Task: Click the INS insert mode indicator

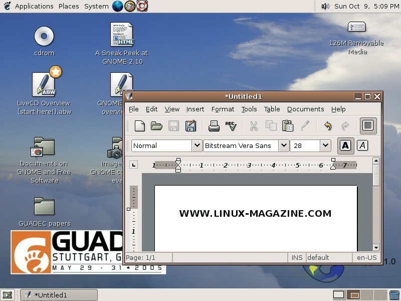Action: coord(297,257)
